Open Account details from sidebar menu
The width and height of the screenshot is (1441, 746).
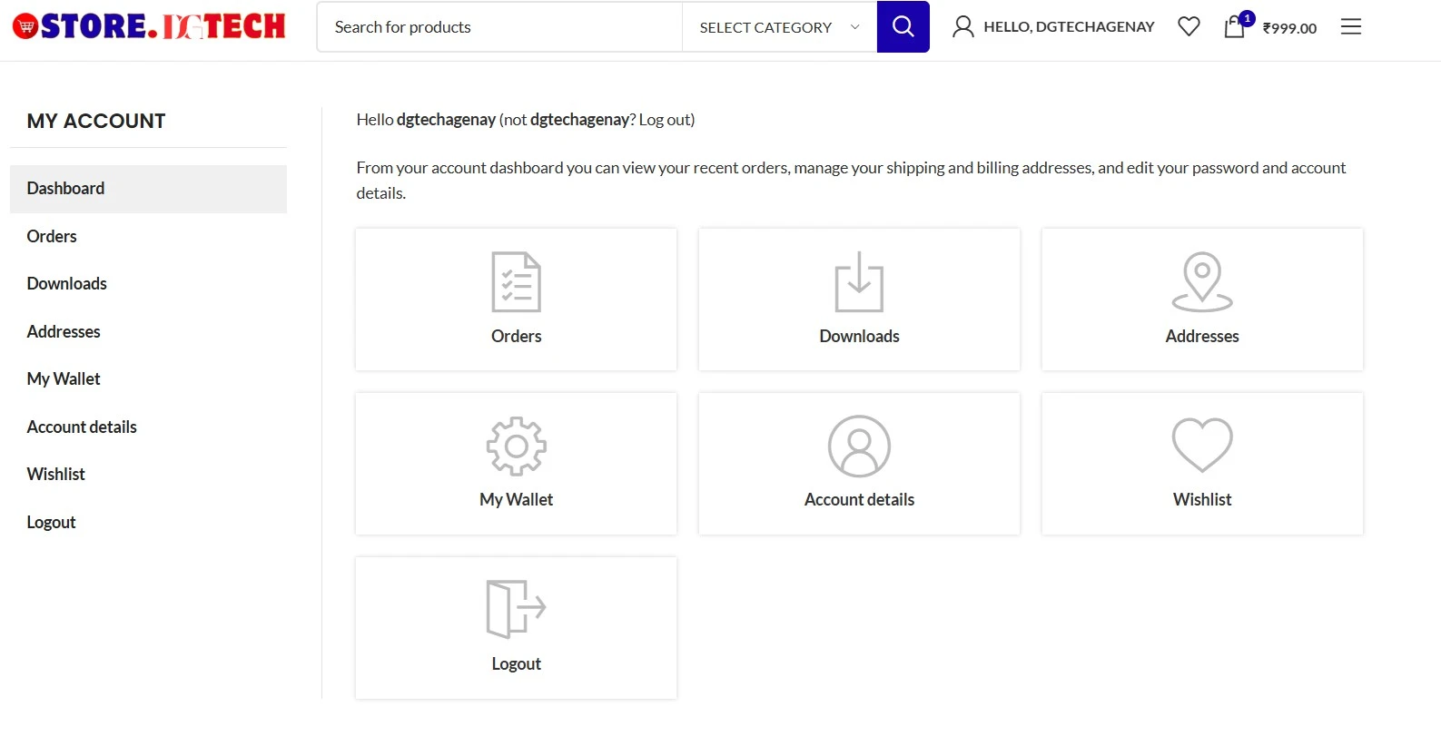tap(82, 427)
